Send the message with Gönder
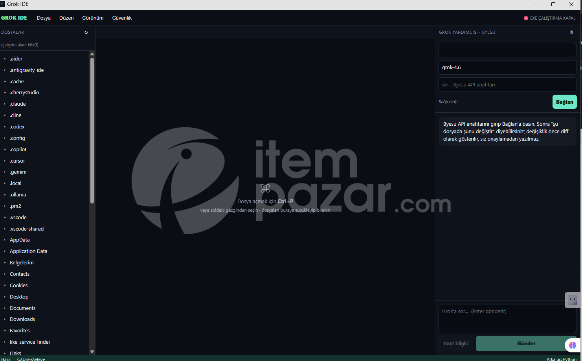 (526, 343)
